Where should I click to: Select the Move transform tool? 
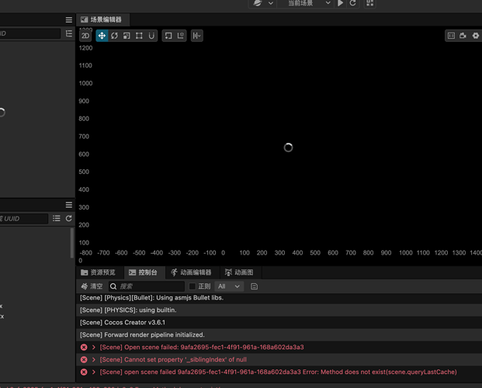coord(102,36)
